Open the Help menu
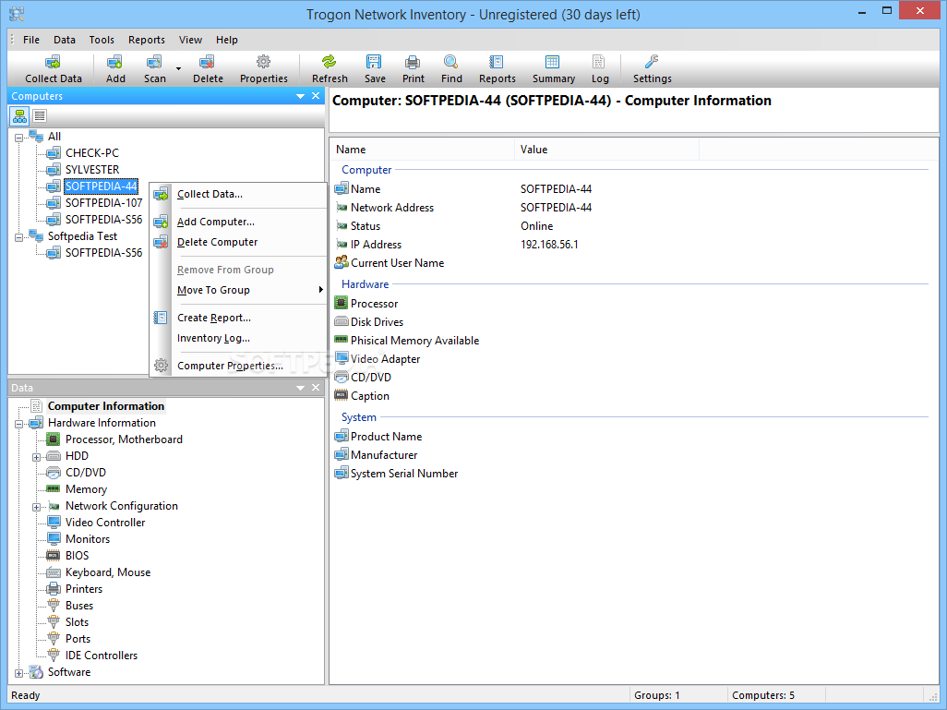 (227, 40)
